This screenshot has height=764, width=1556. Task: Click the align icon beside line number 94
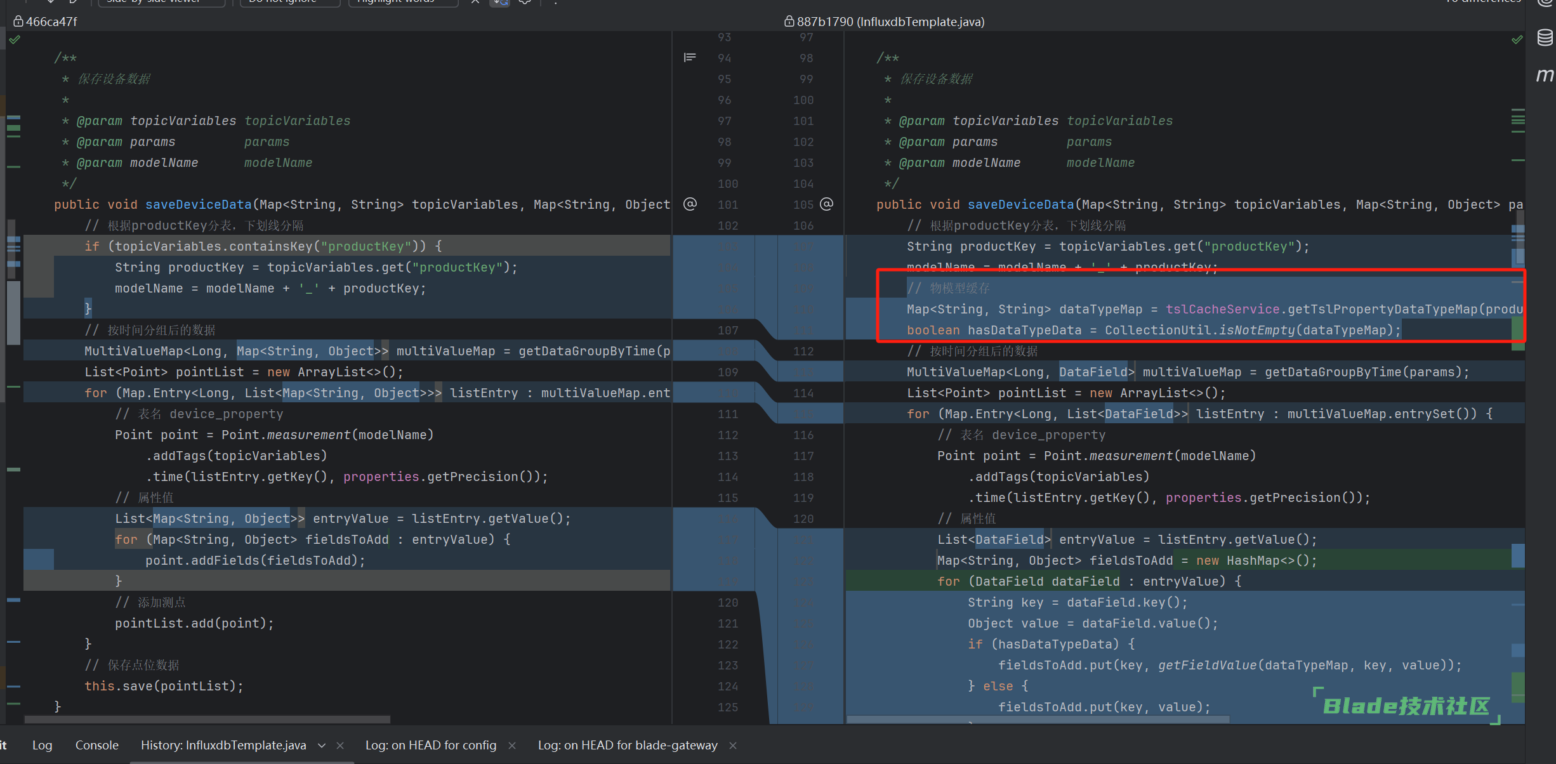[690, 58]
